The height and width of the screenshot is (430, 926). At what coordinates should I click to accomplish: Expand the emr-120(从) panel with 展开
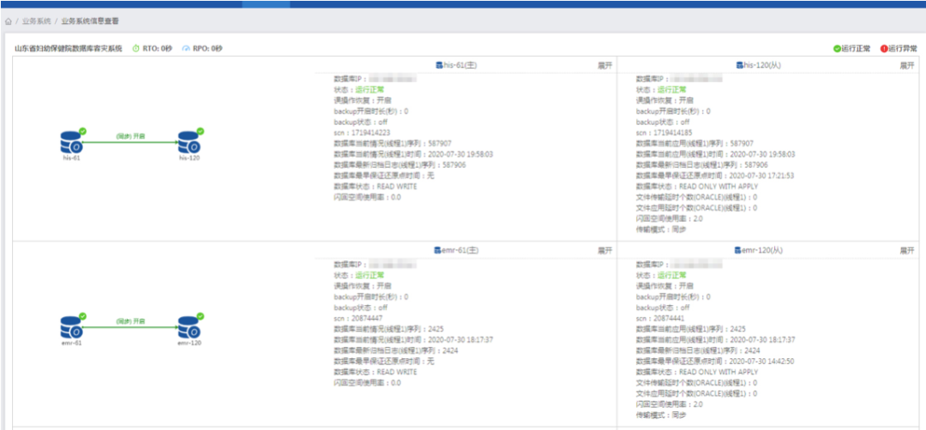coord(906,250)
